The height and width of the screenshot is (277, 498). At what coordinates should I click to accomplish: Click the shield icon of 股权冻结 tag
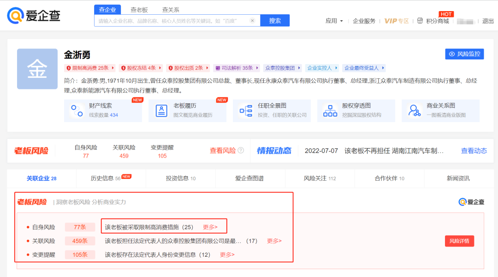[x=123, y=68]
